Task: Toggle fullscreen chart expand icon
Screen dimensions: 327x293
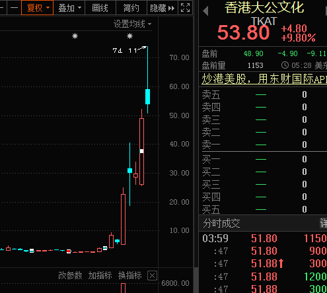Action: coord(185,8)
